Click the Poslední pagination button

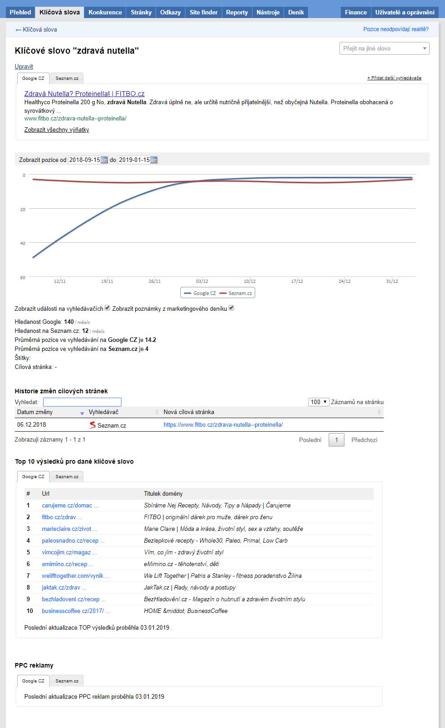(x=310, y=440)
